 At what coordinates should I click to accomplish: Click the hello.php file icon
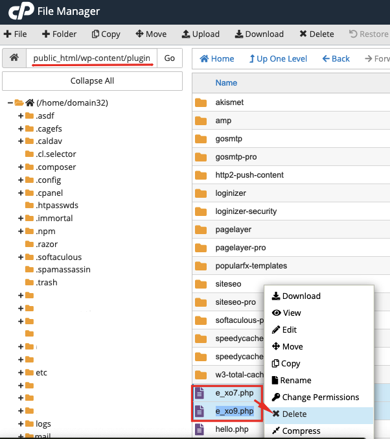(x=199, y=429)
